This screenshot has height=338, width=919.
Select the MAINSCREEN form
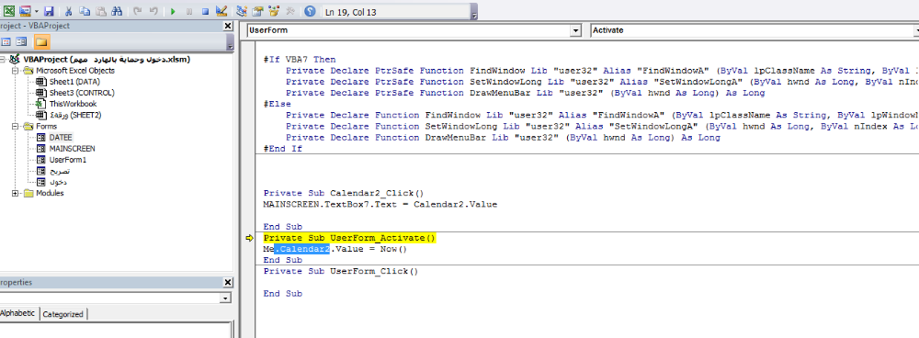[x=72, y=148]
